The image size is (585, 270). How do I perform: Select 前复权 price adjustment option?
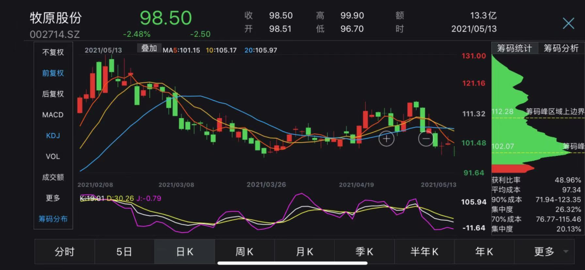pos(53,73)
